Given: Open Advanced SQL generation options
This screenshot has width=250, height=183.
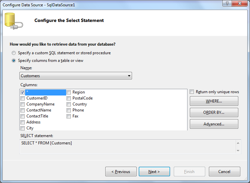Looking at the screenshot, I should click(214, 124).
